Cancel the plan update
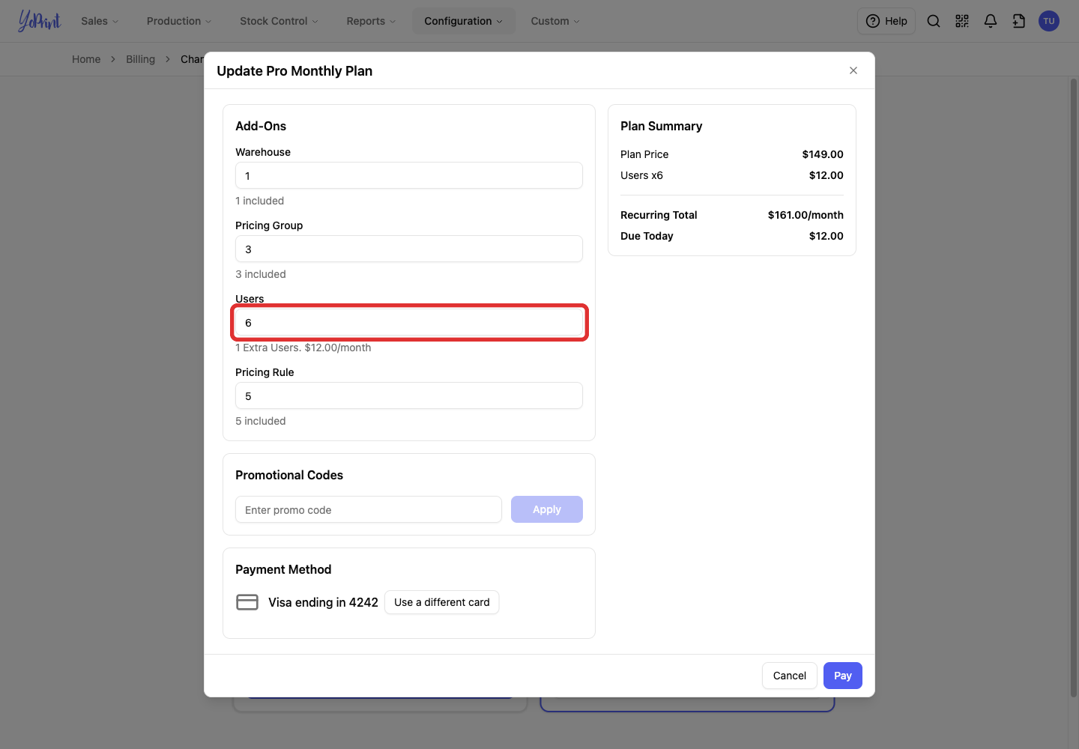The height and width of the screenshot is (749, 1079). (790, 676)
